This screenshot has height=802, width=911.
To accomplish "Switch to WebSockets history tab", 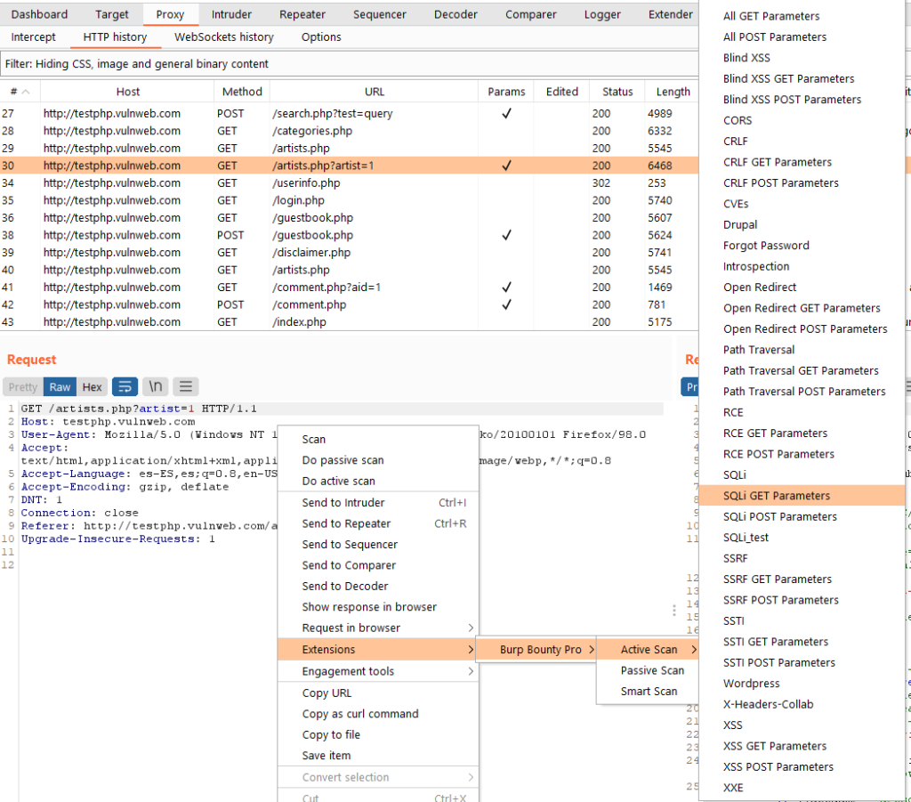I will tap(224, 37).
